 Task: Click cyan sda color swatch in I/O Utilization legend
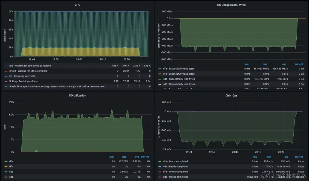point(6,172)
